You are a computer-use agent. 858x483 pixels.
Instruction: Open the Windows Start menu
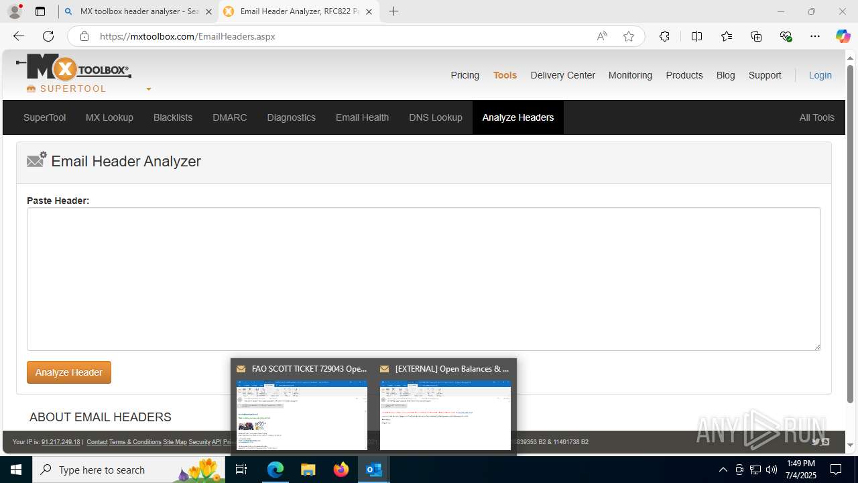pyautogui.click(x=16, y=470)
